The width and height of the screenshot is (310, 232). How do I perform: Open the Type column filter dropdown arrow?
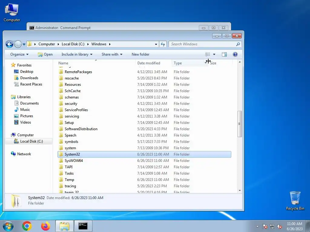pyautogui.click(x=206, y=63)
